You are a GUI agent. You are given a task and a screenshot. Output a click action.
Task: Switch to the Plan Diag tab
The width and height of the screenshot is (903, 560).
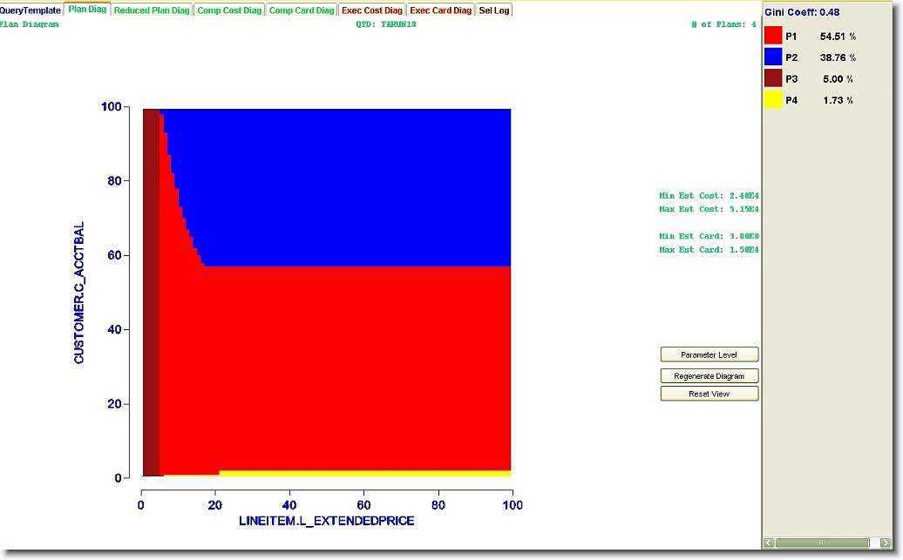[87, 10]
